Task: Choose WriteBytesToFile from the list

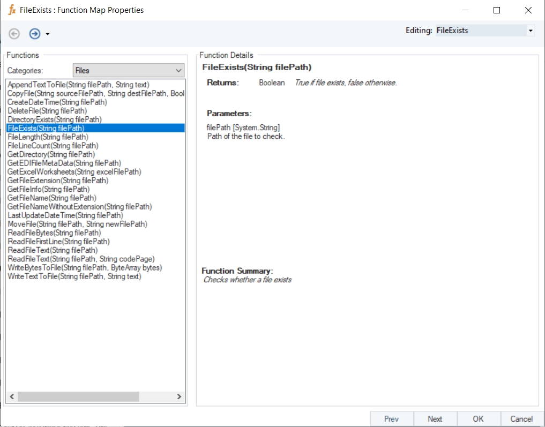Action: click(84, 267)
